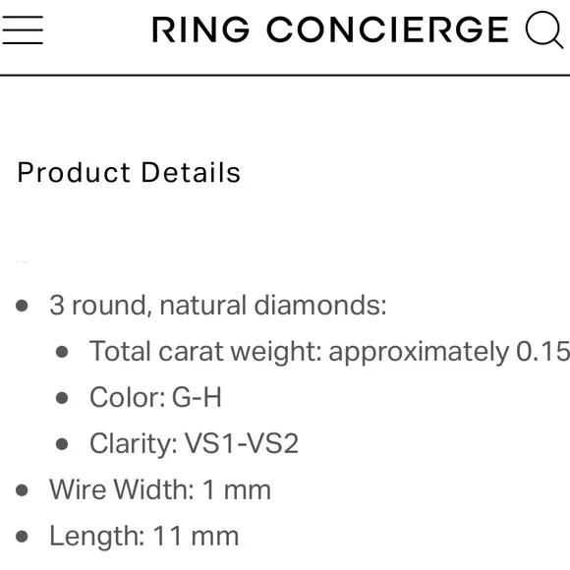Click the 11 mm length value
Screen dimensions: 570x570
[196, 537]
